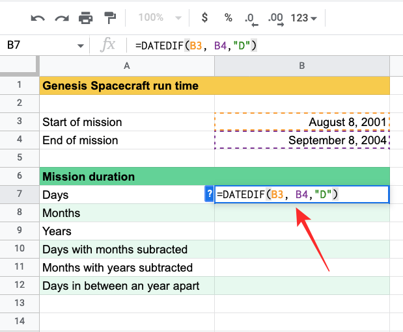Open the 100% zoom dropdown
This screenshot has width=403, height=332.
point(155,18)
